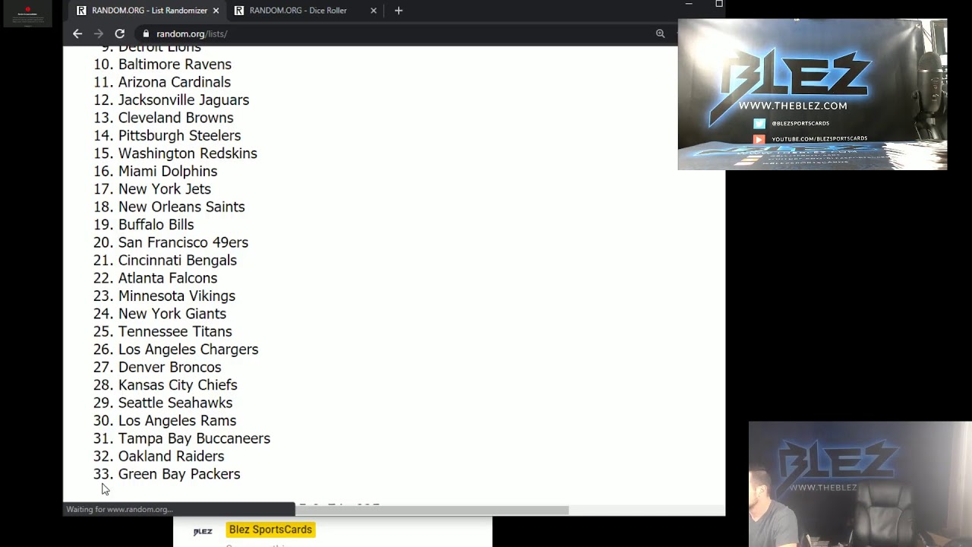972x547 pixels.
Task: Focus the random.org/lists address bar
Action: [x=395, y=33]
